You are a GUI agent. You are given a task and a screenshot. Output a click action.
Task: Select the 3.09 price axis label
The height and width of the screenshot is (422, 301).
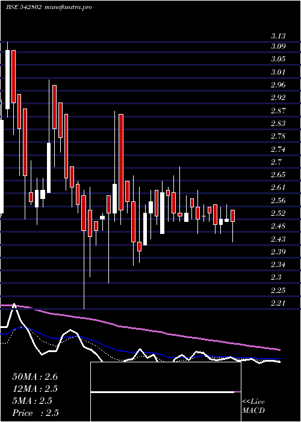(278, 46)
